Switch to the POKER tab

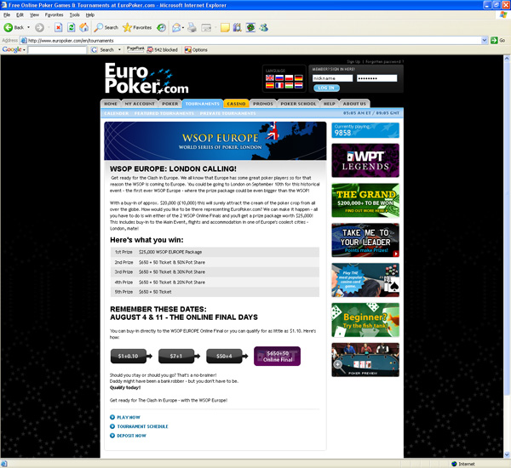click(170, 104)
